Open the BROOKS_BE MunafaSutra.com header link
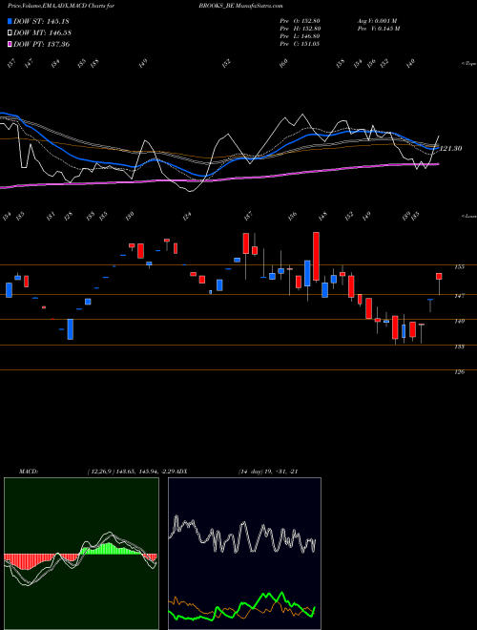Viewport: 477px width, 630px height. (240, 7)
